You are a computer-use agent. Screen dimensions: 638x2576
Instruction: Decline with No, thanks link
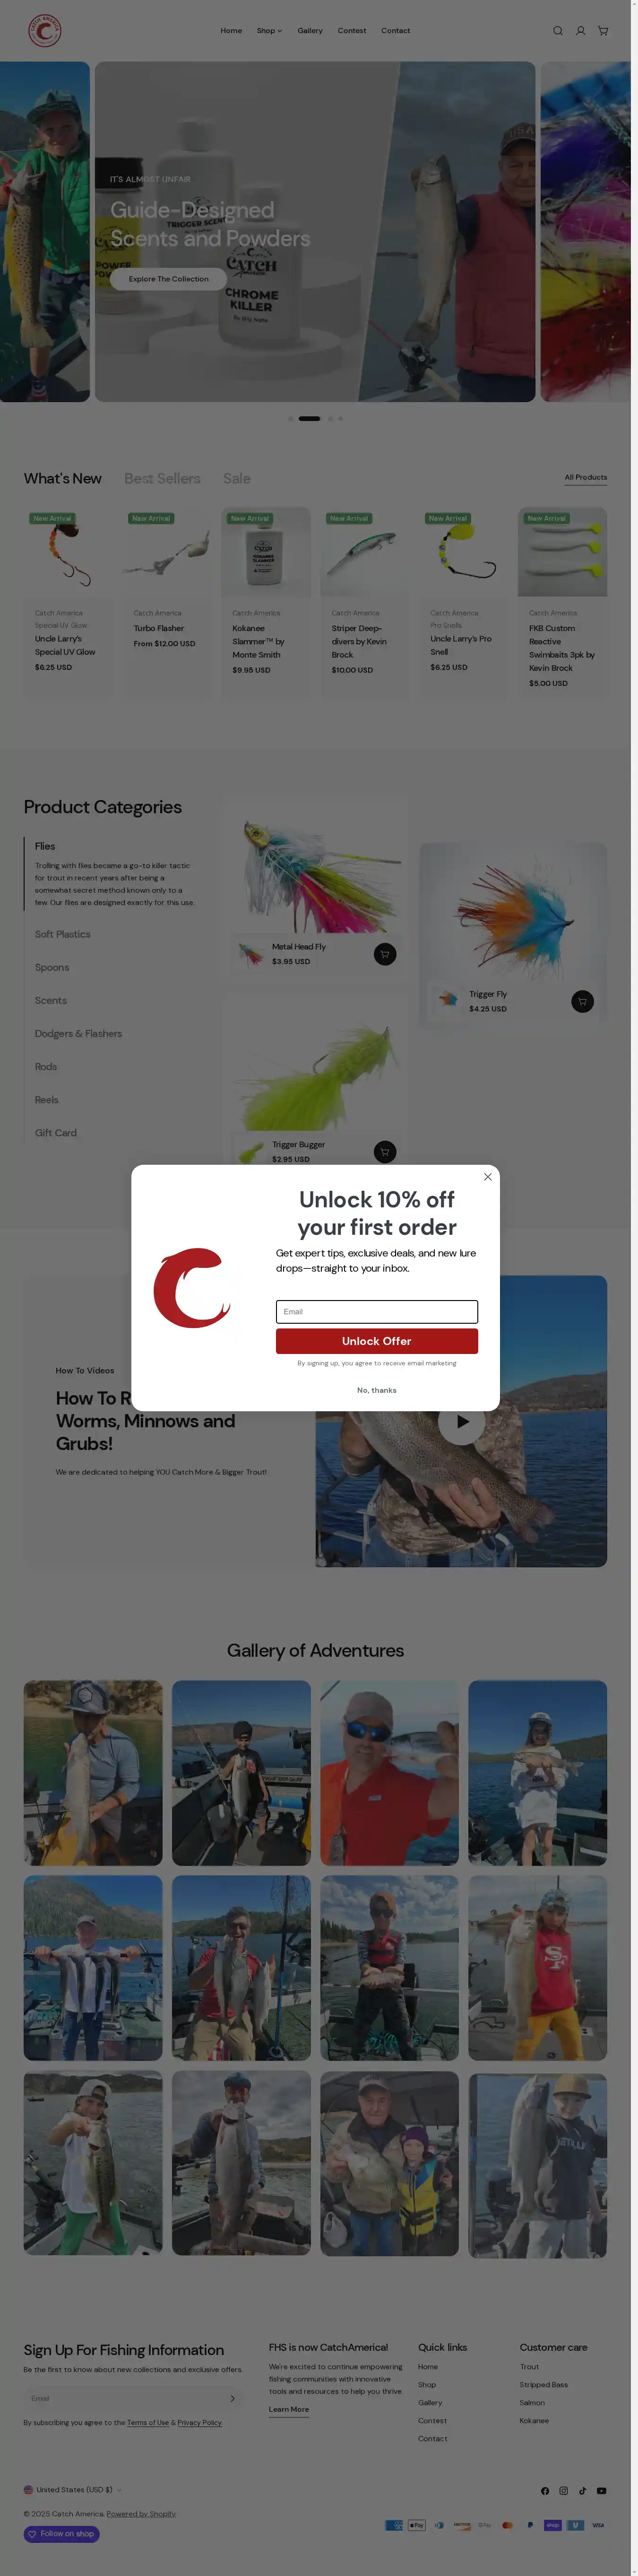376,1390
